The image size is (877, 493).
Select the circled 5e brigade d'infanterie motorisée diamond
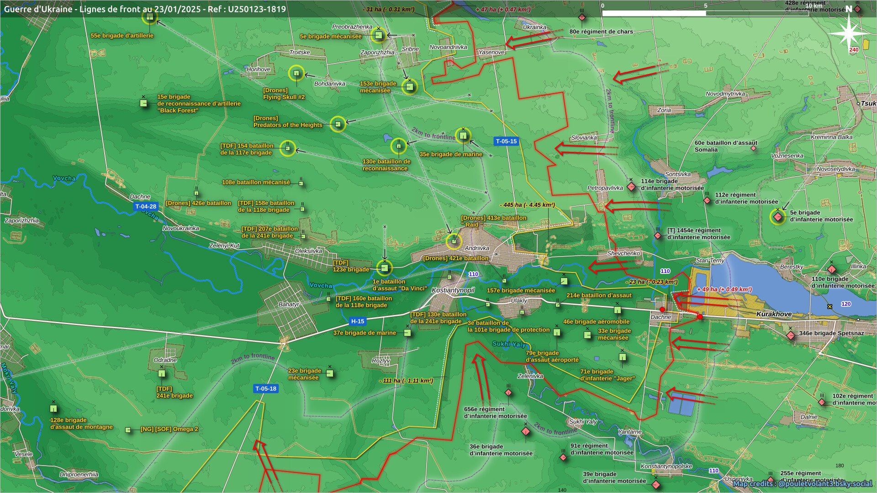(778, 217)
